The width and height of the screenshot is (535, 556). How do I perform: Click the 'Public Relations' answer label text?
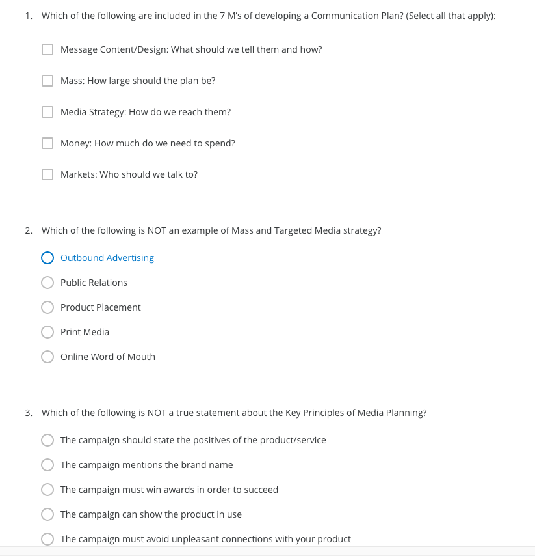coord(94,283)
